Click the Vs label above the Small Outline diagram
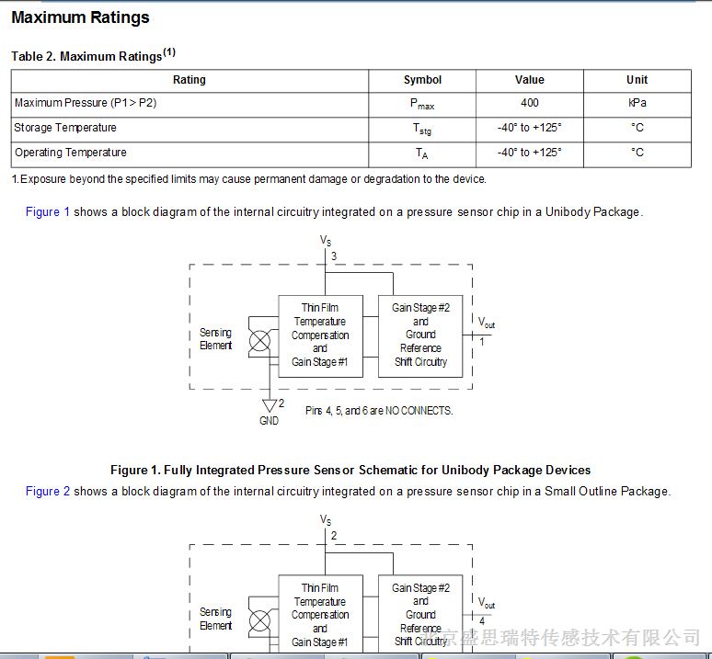 click(326, 520)
